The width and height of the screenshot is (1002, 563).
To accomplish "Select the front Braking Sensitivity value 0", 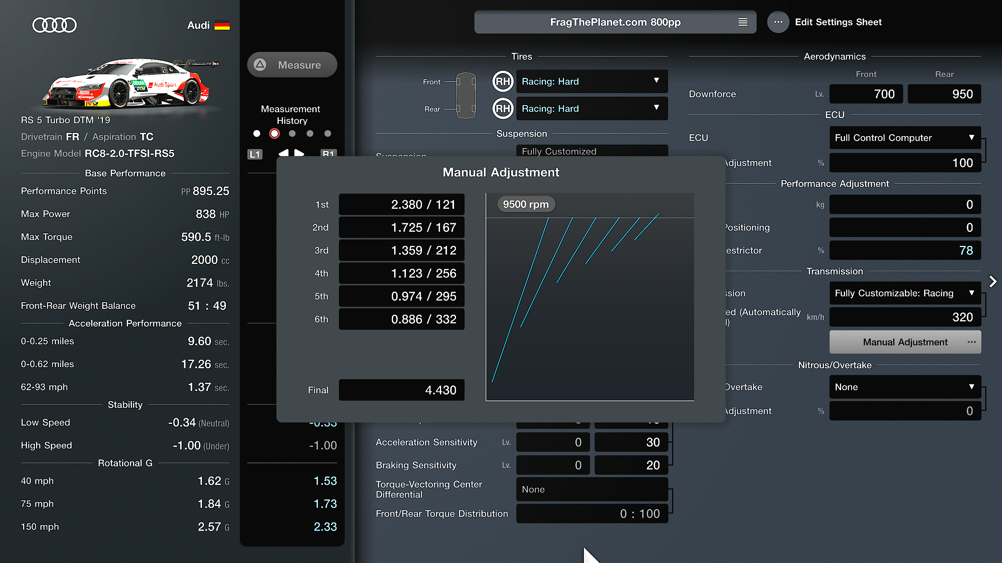I will click(553, 465).
